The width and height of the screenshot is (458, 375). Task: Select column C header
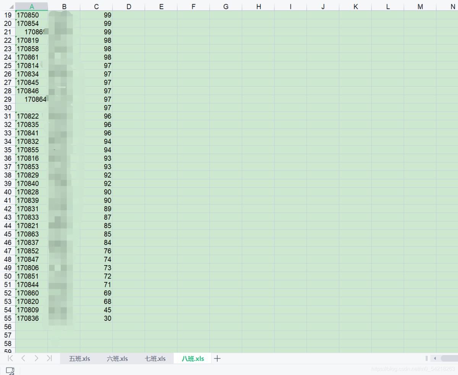[96, 6]
